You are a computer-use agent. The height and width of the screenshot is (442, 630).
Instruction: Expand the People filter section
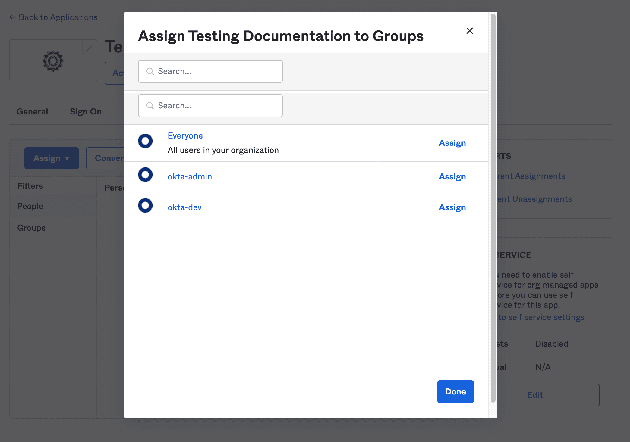pos(30,206)
